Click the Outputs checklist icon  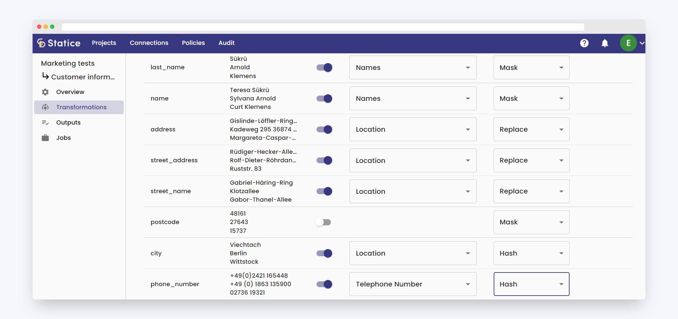[45, 123]
